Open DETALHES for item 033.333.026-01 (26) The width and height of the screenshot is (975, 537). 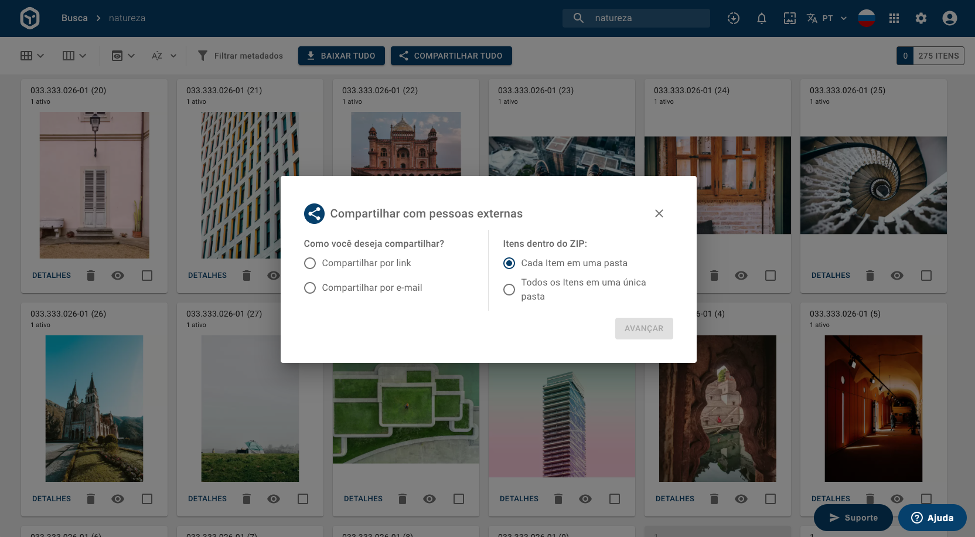tap(52, 499)
